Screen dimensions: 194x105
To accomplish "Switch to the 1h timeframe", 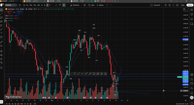I will click(42, 5).
